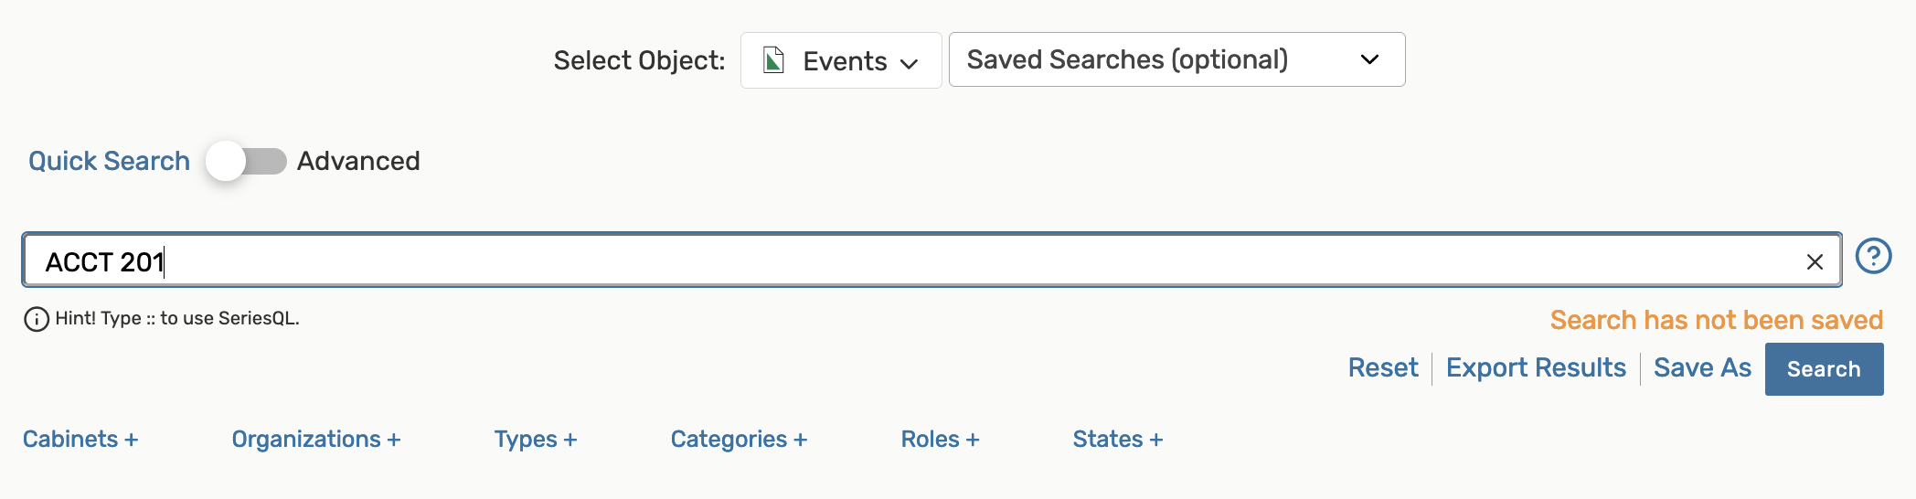Toggle Quick Search to Advanced mode
Screen dimensions: 1916x499
coord(246,162)
